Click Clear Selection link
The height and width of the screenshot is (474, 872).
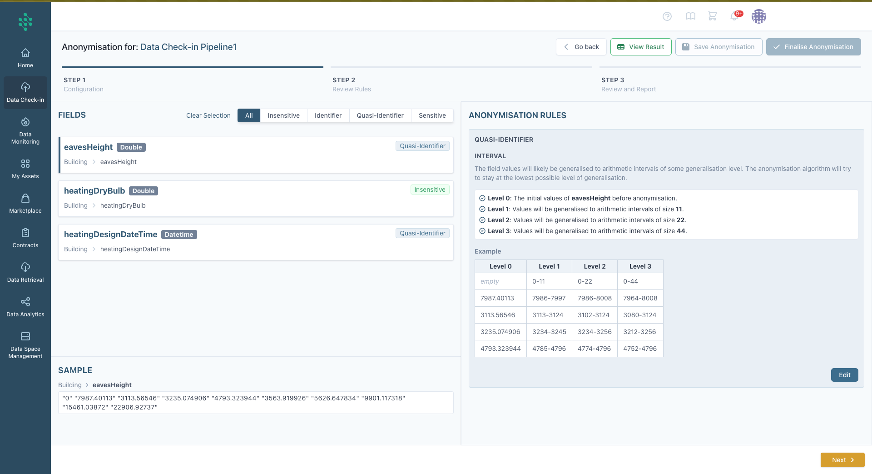tap(208, 115)
